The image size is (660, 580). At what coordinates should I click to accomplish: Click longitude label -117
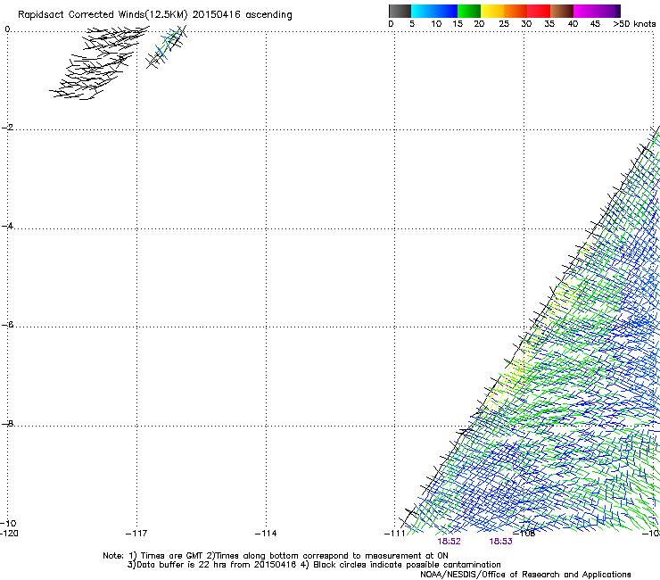(x=136, y=534)
